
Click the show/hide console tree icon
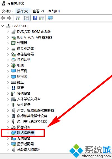(x=18, y=18)
